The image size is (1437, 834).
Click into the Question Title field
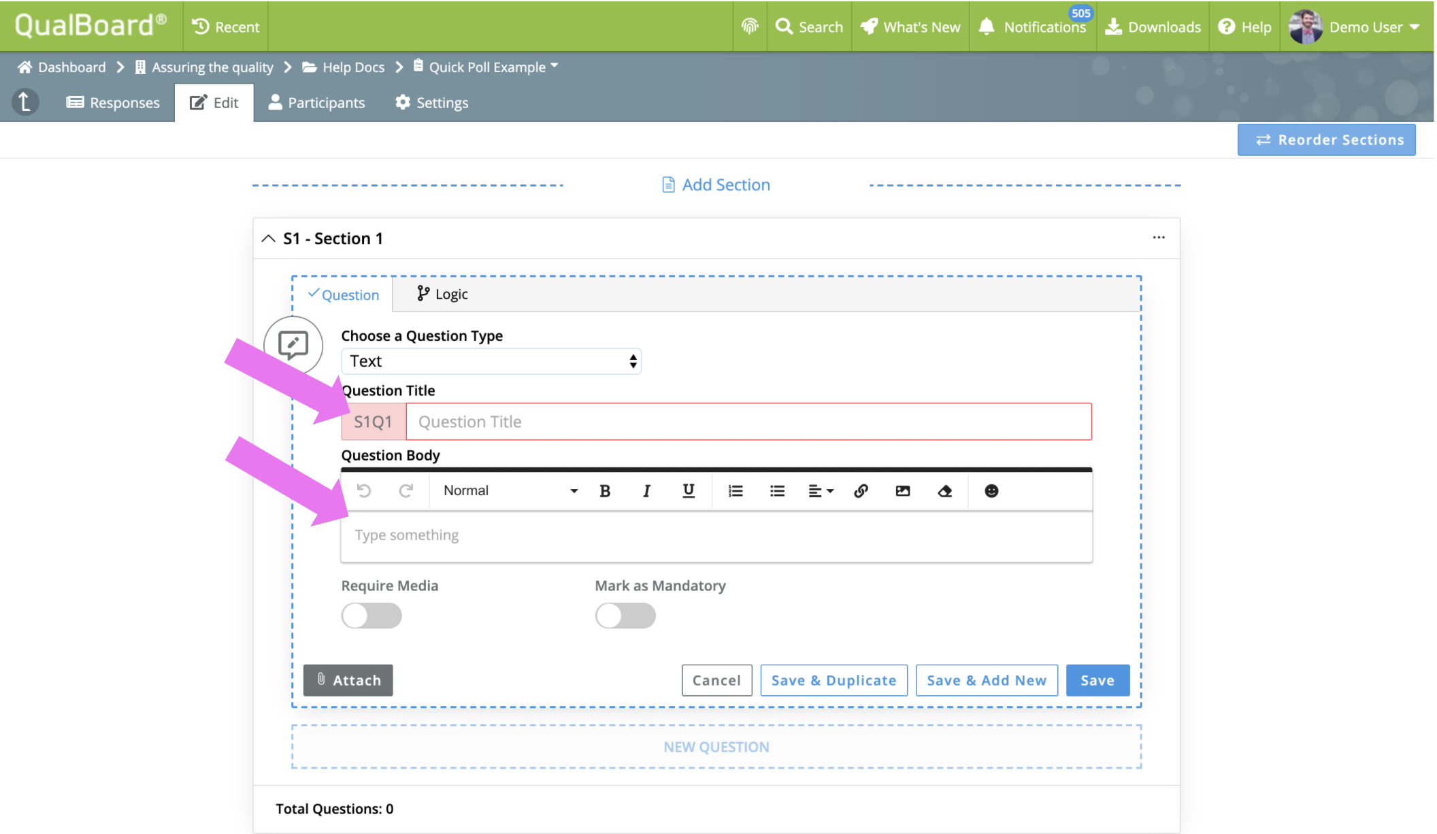[x=748, y=422]
